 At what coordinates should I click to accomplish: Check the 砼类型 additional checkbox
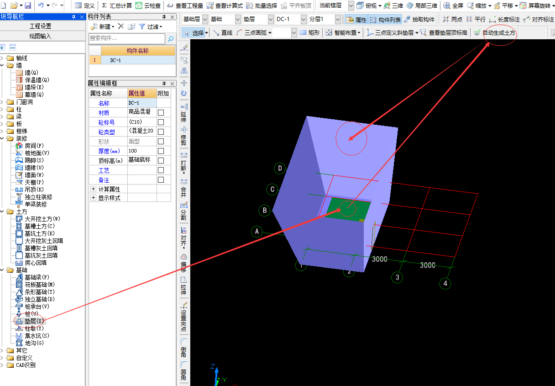pos(161,132)
